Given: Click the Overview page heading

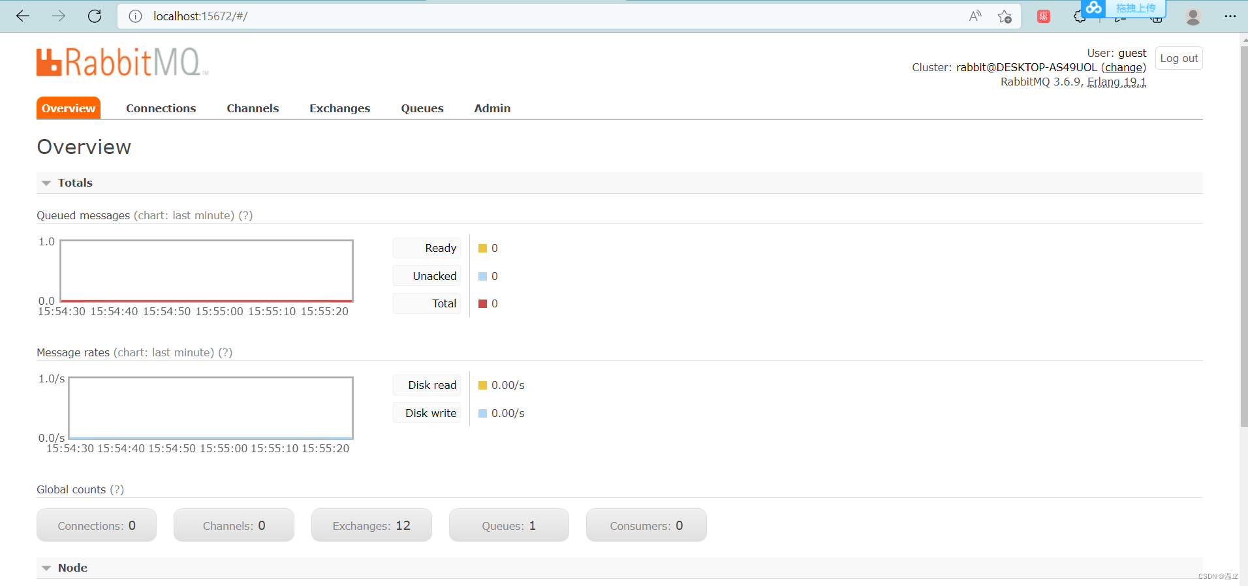Looking at the screenshot, I should pyautogui.click(x=84, y=147).
